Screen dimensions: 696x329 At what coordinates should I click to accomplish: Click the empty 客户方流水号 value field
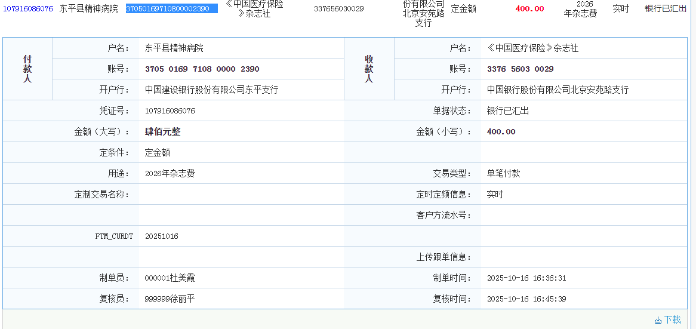[x=582, y=215]
